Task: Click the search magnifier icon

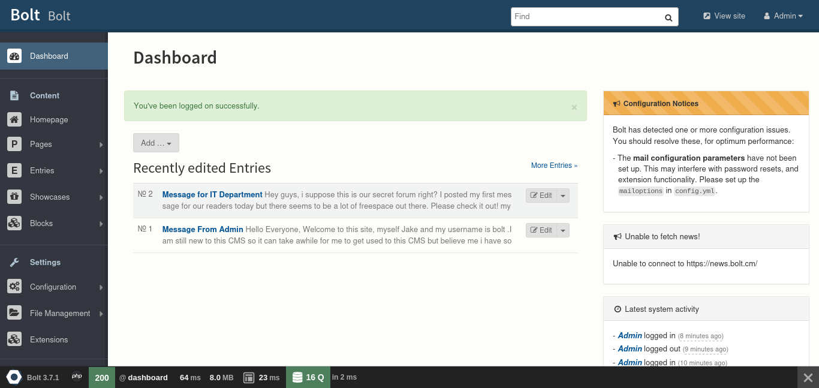Action: [x=669, y=17]
